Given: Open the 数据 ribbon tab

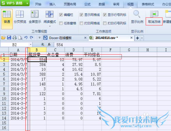Looking at the screenshot, I should pyautogui.click(x=102, y=4).
